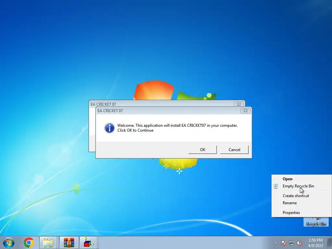
Task: Open the clock showing 1:50 PM
Action: click(x=315, y=243)
